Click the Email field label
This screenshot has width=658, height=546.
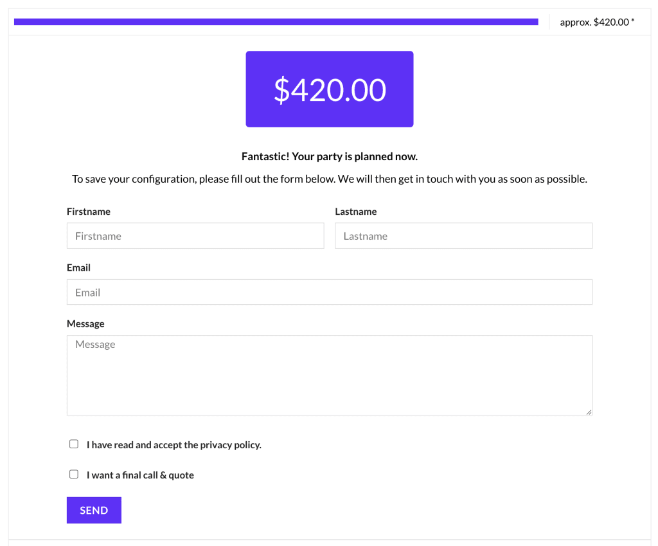point(78,268)
